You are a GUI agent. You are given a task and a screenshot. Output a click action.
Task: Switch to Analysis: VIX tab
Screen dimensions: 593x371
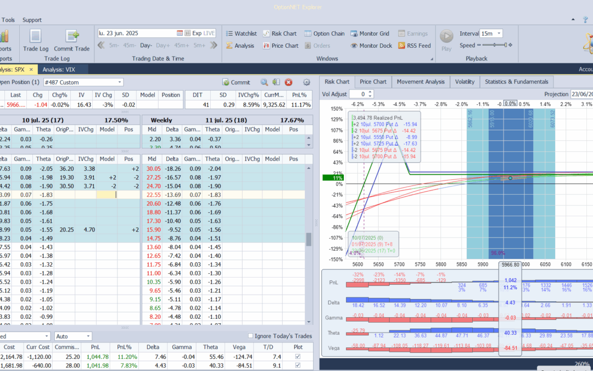click(59, 70)
